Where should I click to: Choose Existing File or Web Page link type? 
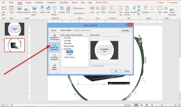(x=54, y=37)
